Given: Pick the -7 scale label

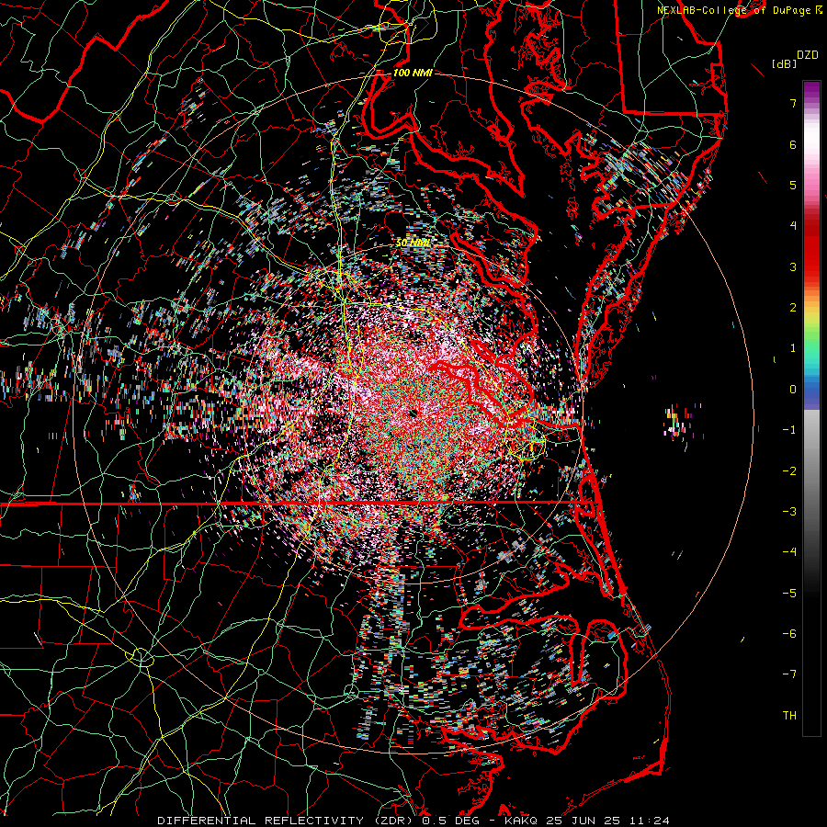Looking at the screenshot, I should (789, 674).
